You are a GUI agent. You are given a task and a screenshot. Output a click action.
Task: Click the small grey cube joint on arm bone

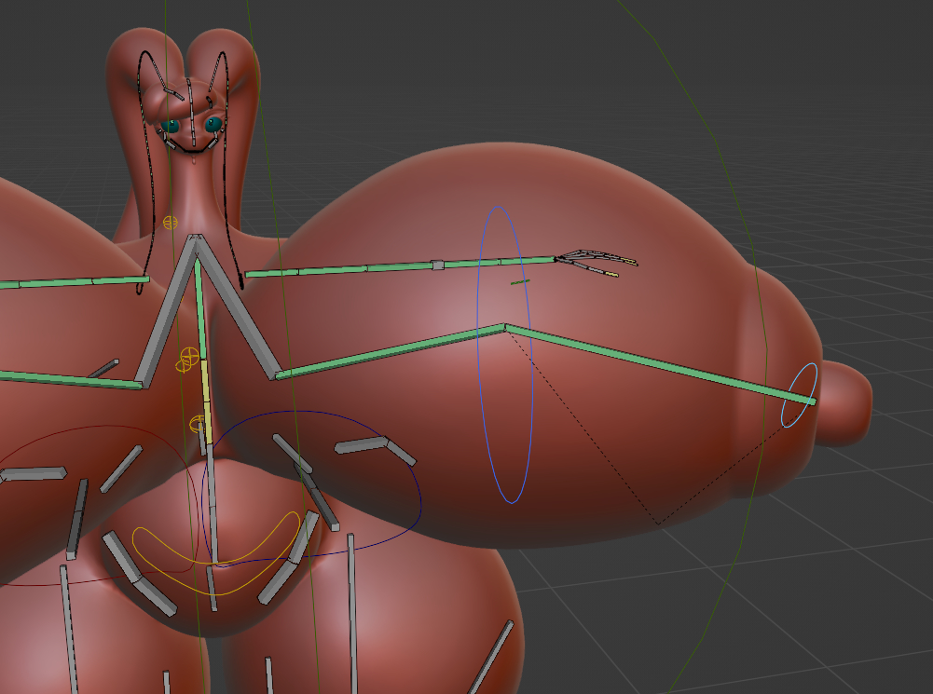437,265
